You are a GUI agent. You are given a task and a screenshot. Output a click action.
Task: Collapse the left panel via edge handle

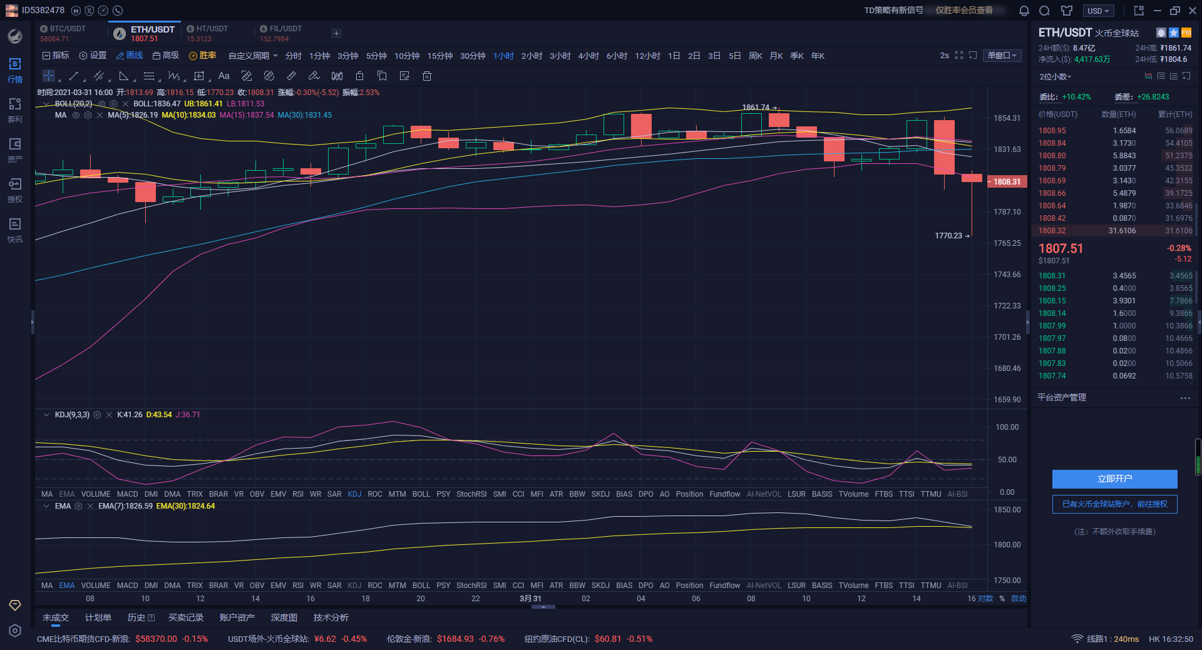click(33, 322)
